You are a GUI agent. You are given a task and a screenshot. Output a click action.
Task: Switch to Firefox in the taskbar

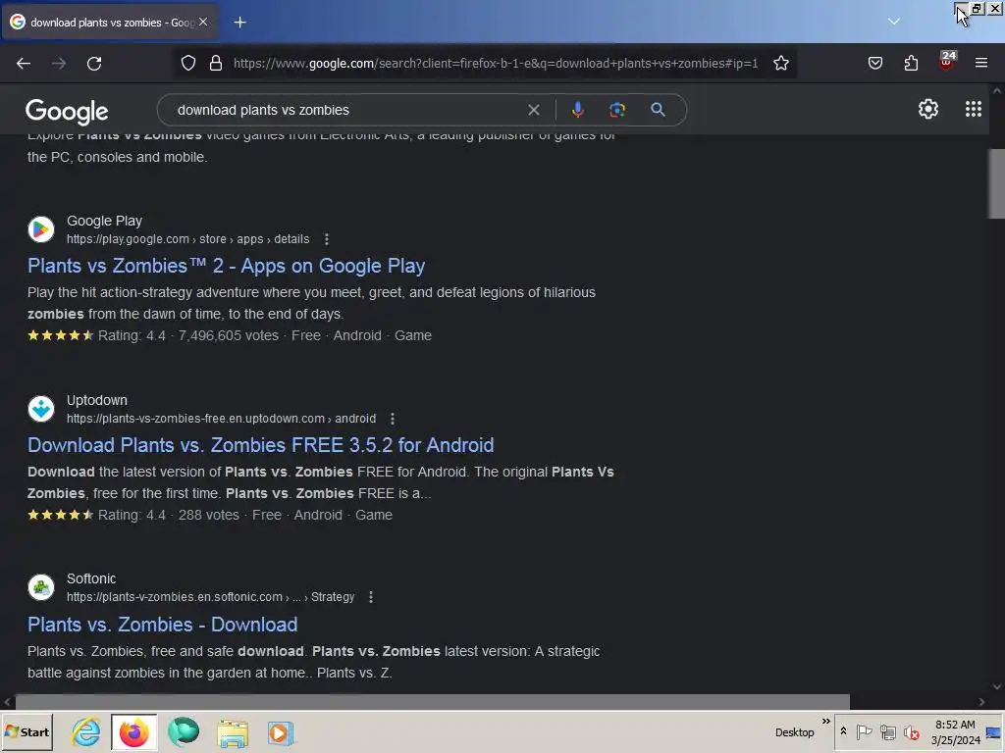tap(133, 732)
